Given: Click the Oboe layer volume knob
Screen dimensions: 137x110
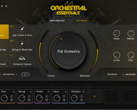Looking at the screenshot, I should click(57, 98).
